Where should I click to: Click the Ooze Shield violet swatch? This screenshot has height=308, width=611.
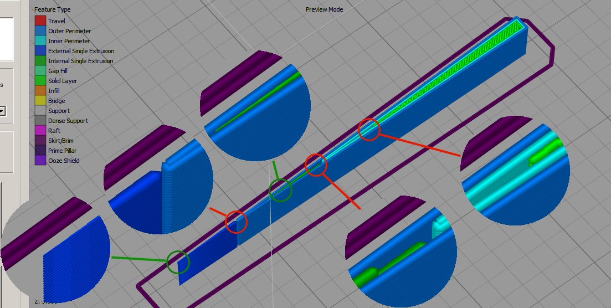(x=40, y=161)
